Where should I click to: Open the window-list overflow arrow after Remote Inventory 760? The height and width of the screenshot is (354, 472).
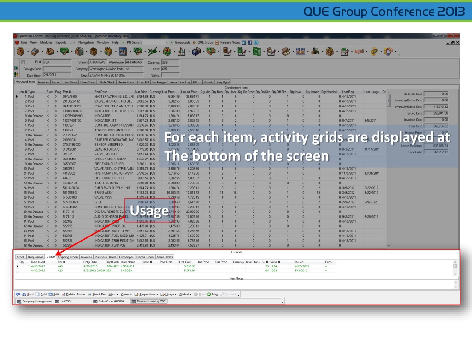point(283,302)
